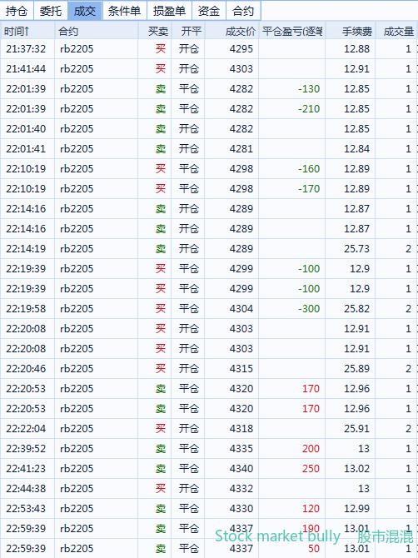Screen dimensions: 418x558
Task: Select the trade row at 22:53:43
Action: [209, 508]
